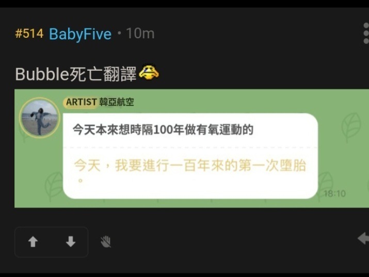Tap the 10m timestamp
Viewport: 369px width, 277px height.
(140, 34)
